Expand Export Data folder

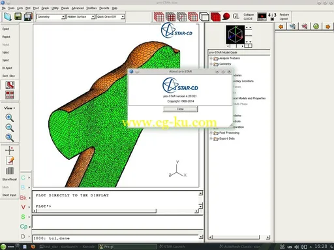pos(211,138)
